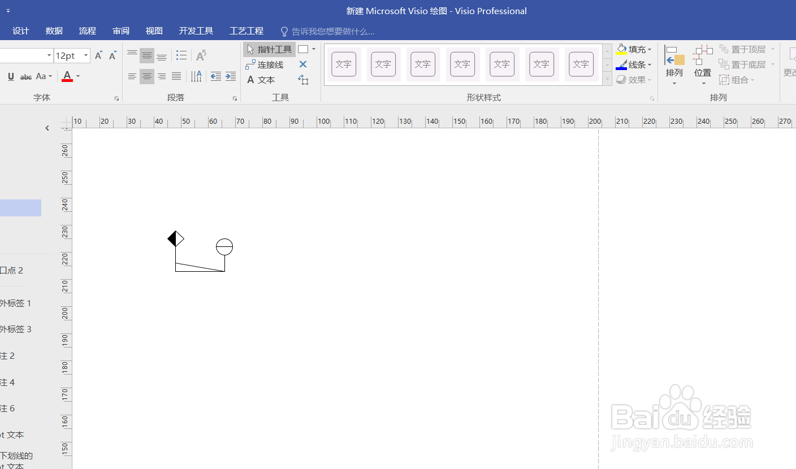
Task: Select the blue X delete icon
Action: click(x=302, y=64)
